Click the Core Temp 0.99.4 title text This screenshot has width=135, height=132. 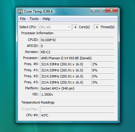38,12
